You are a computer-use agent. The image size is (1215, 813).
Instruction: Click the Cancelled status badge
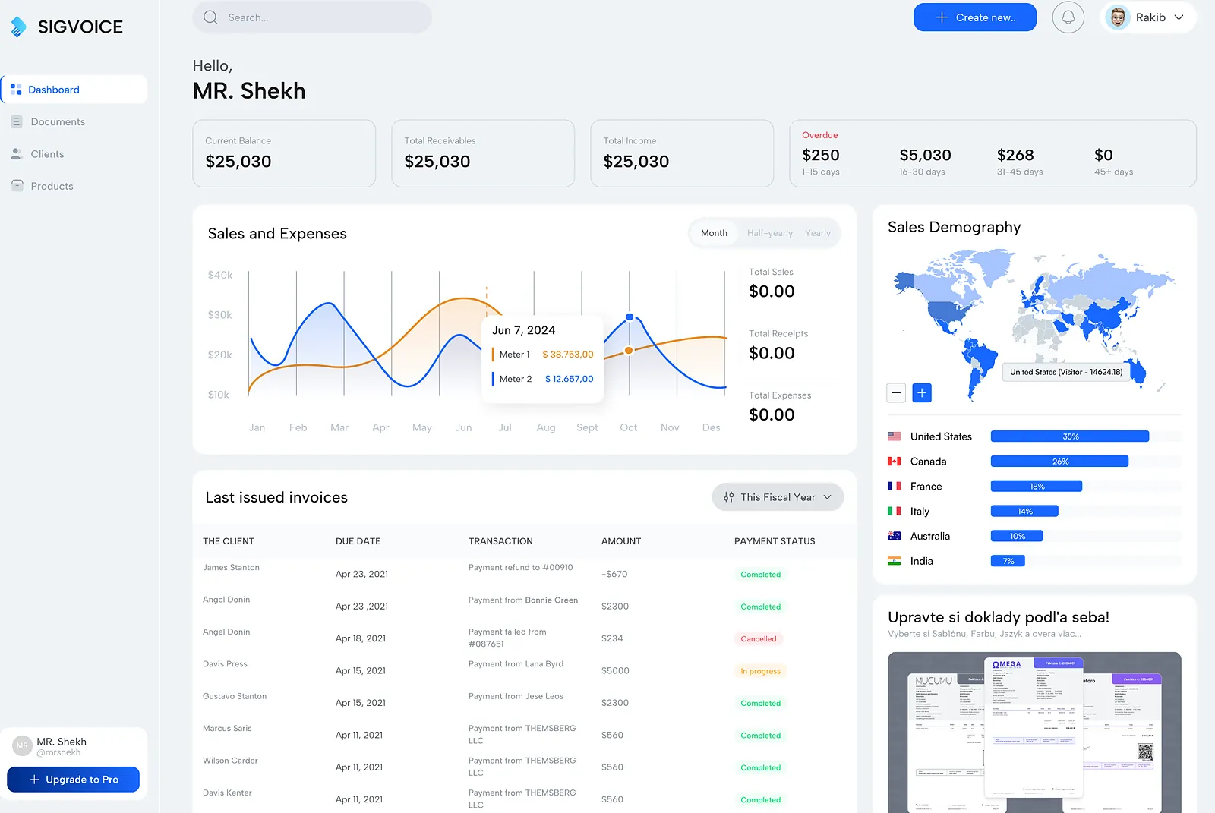tap(759, 639)
